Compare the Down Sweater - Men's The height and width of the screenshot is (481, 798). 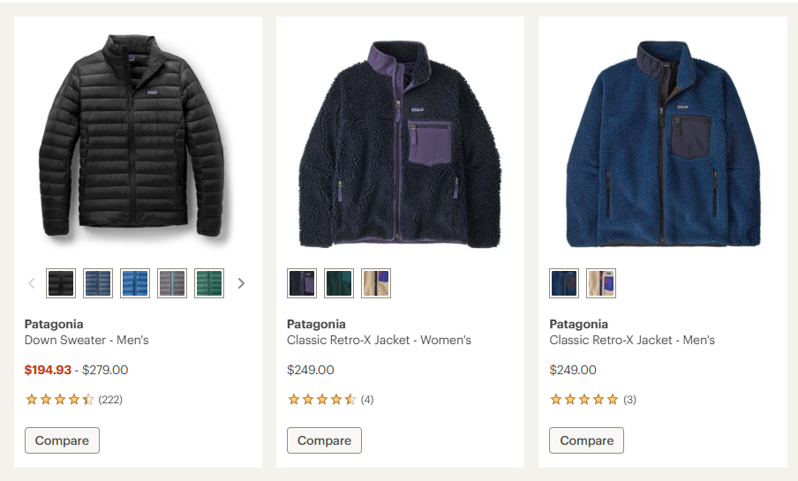62,440
